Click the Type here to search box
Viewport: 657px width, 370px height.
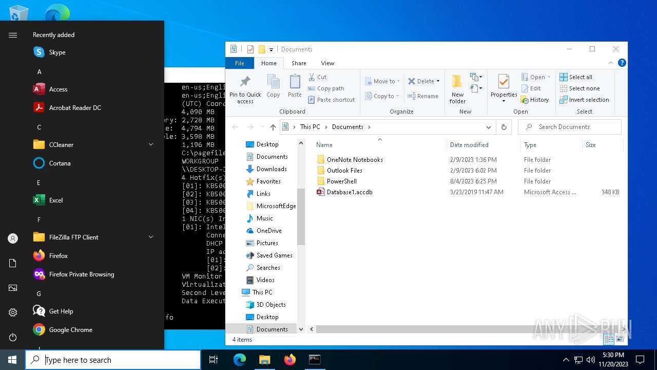click(113, 360)
